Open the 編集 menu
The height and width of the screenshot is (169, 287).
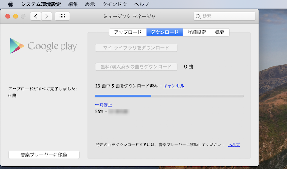73,4
